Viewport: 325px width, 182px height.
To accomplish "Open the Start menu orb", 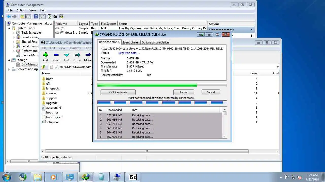I will (x=7, y=177).
